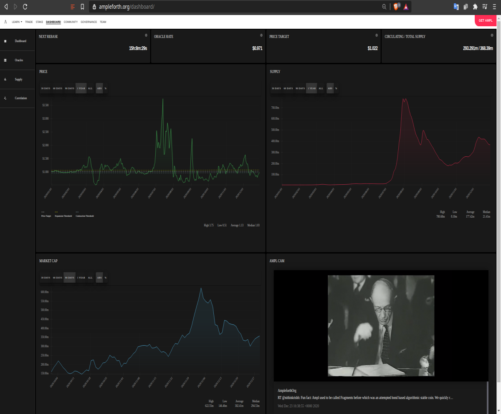Open the TEAM nav item

[x=103, y=22]
